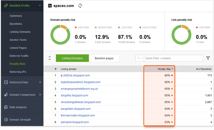Click the refresh icon next to spacex.com
Image resolution: width=214 pixels, height=130 pixels.
click(80, 6)
